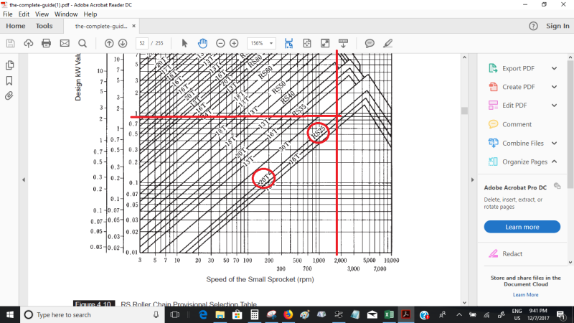Click the Organize Pages tool icon
Viewport: 574px width, 323px height.
tap(493, 161)
